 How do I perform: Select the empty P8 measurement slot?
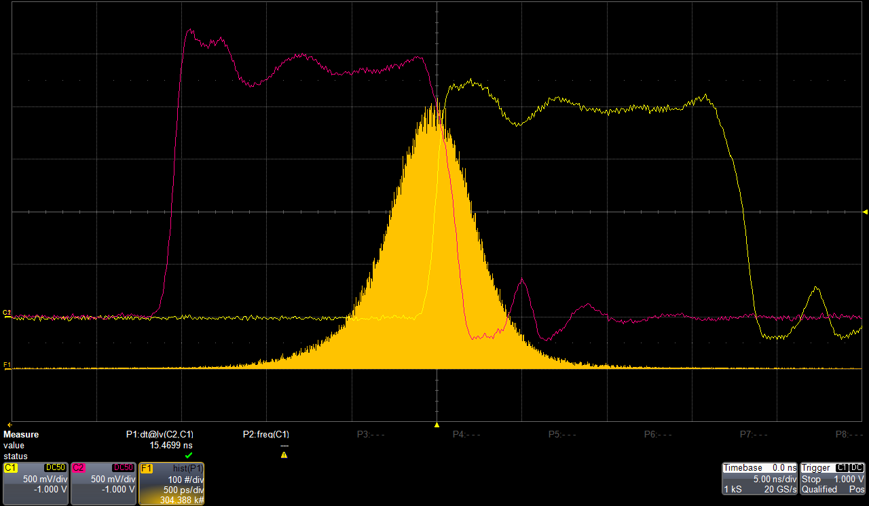click(x=849, y=434)
